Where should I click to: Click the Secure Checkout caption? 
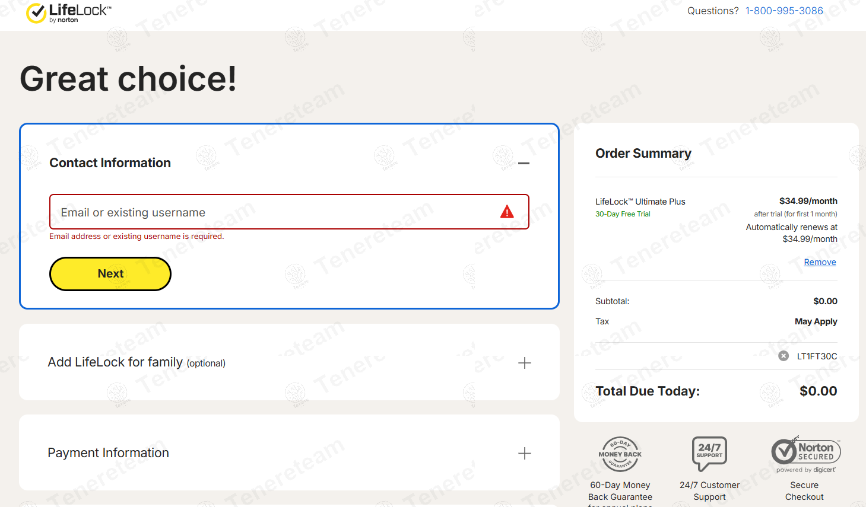tap(804, 491)
